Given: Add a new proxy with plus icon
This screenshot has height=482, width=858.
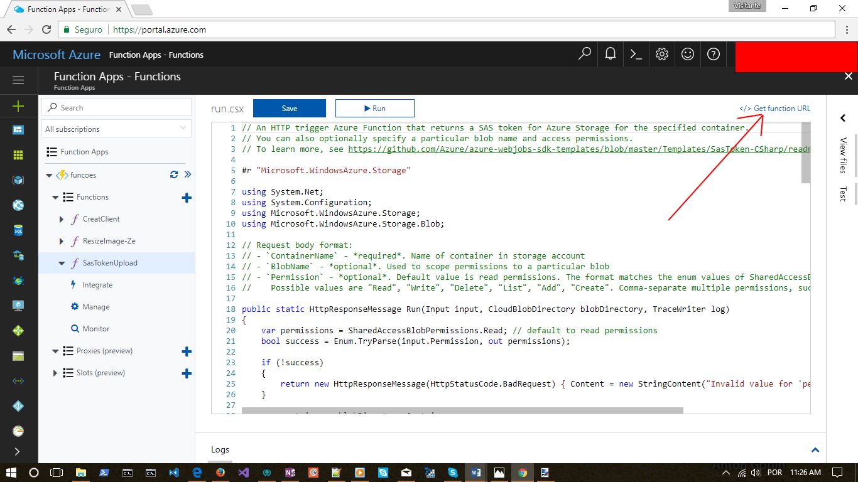Looking at the screenshot, I should pos(187,351).
